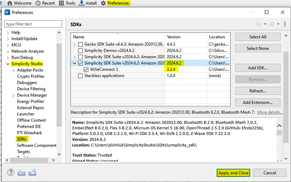Open the Welcome home icon in toolbar

click(10, 3)
